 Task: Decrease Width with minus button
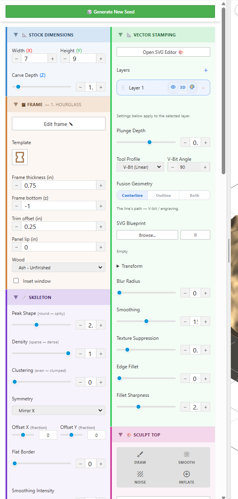[16, 58]
